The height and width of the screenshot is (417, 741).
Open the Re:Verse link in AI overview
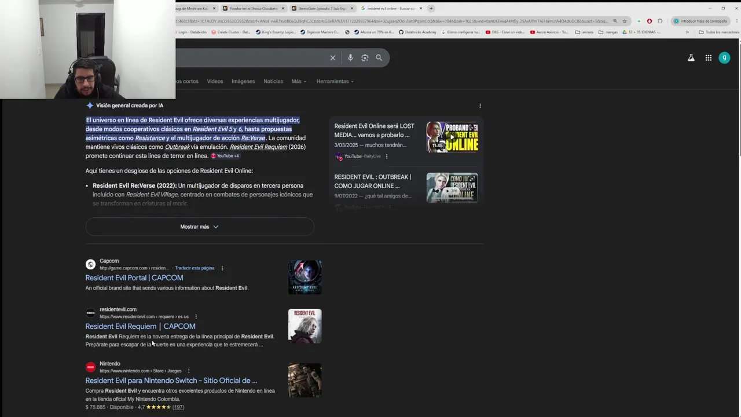[x=253, y=138]
